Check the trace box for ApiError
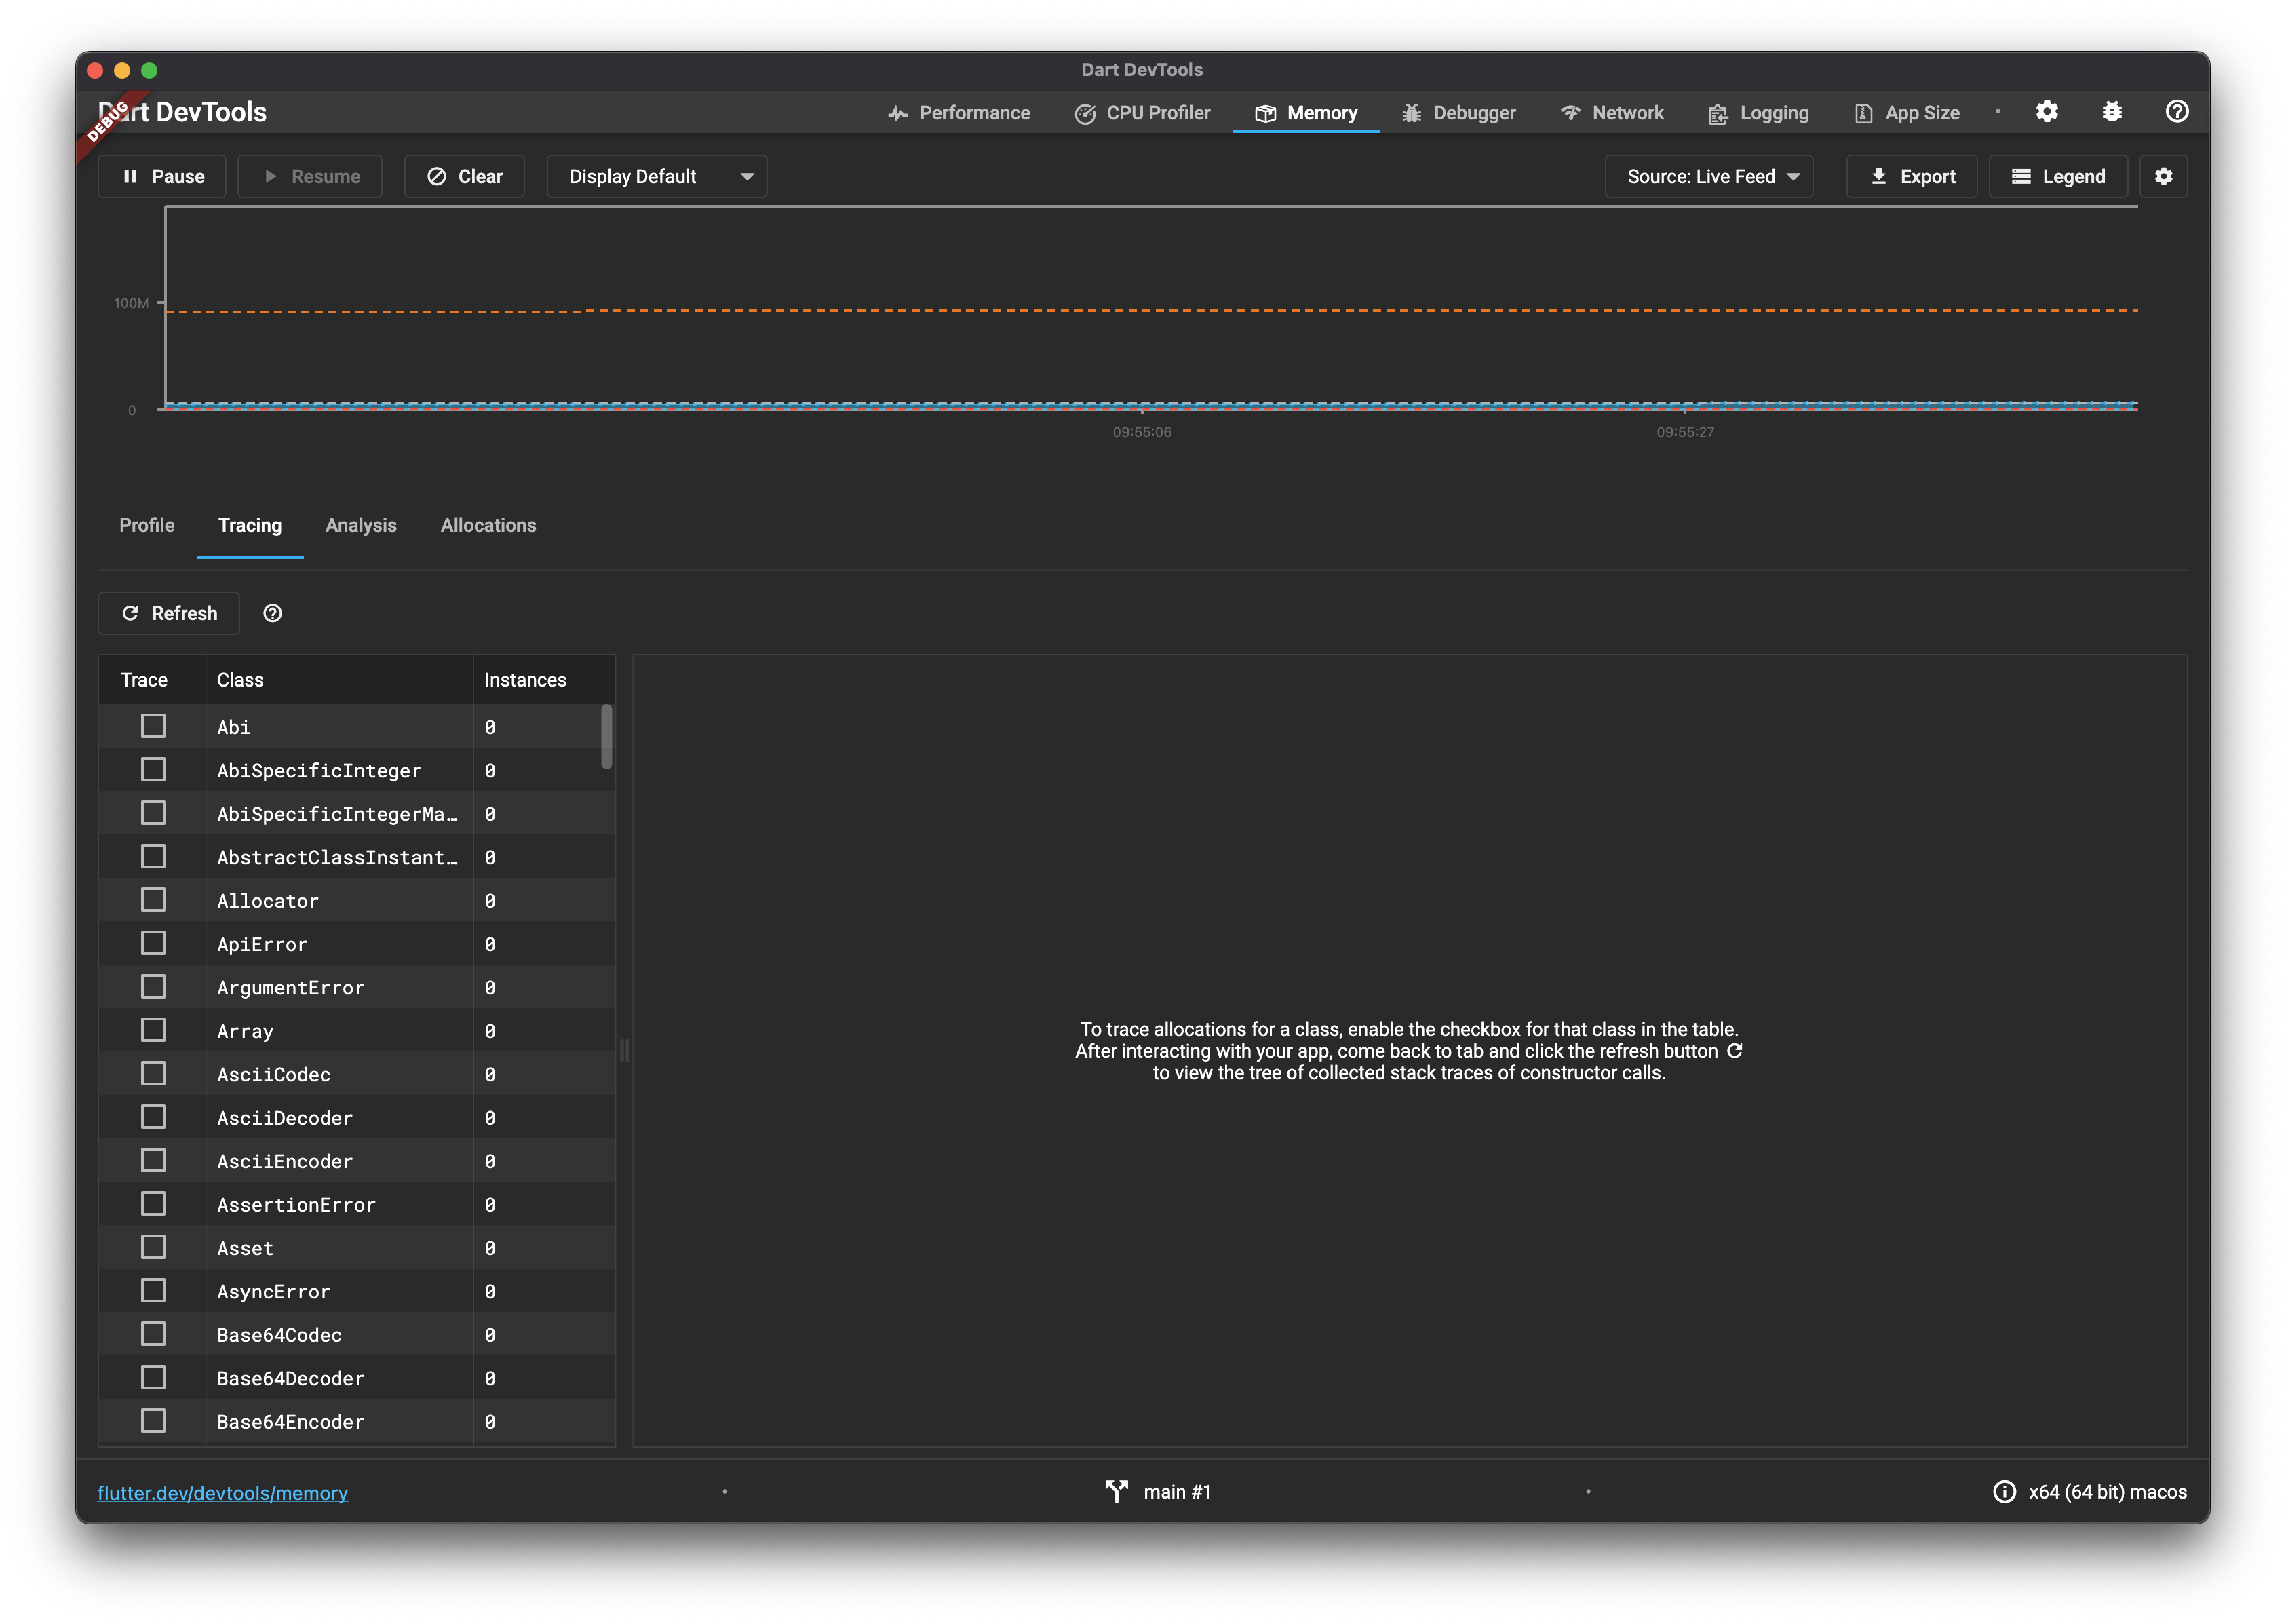Viewport: 2286px width, 1624px height. click(x=153, y=944)
